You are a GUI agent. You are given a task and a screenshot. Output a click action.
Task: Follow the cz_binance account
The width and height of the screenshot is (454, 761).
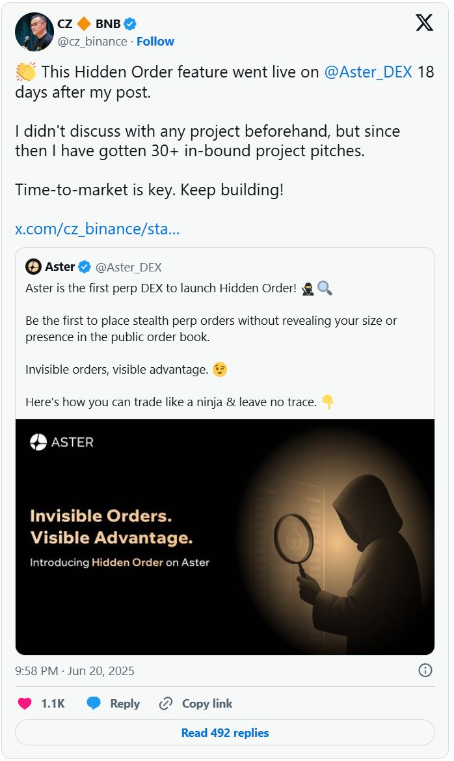click(155, 42)
